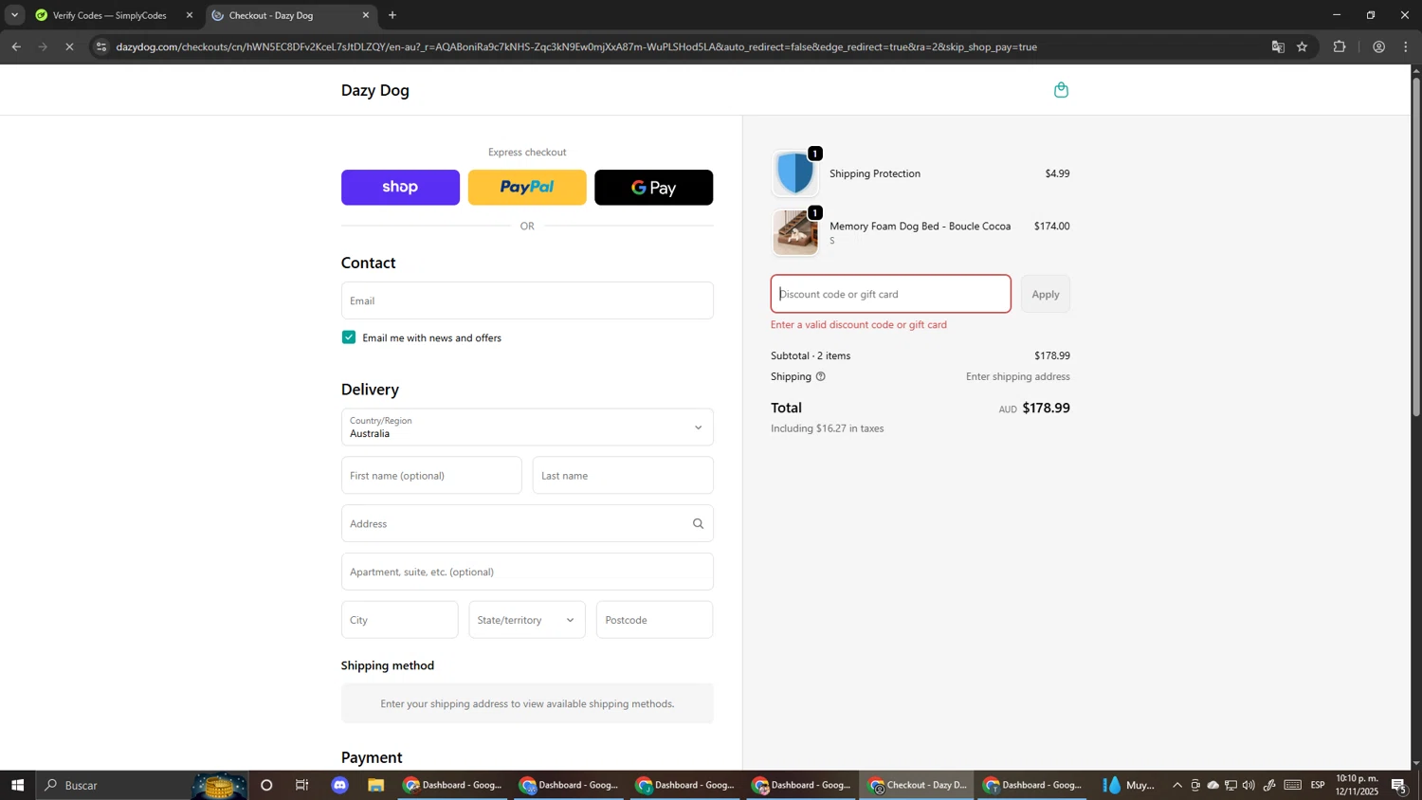Open the tab search dropdown arrow
The width and height of the screenshot is (1422, 800).
pyautogui.click(x=14, y=15)
